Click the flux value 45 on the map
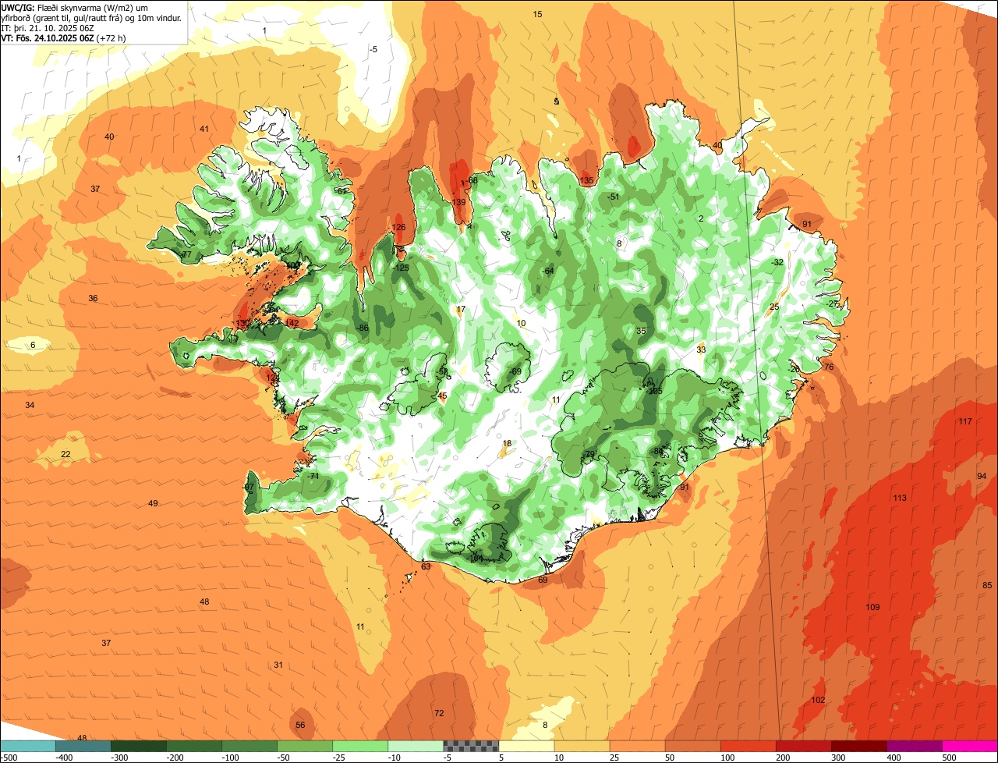The width and height of the screenshot is (998, 763). (x=442, y=396)
